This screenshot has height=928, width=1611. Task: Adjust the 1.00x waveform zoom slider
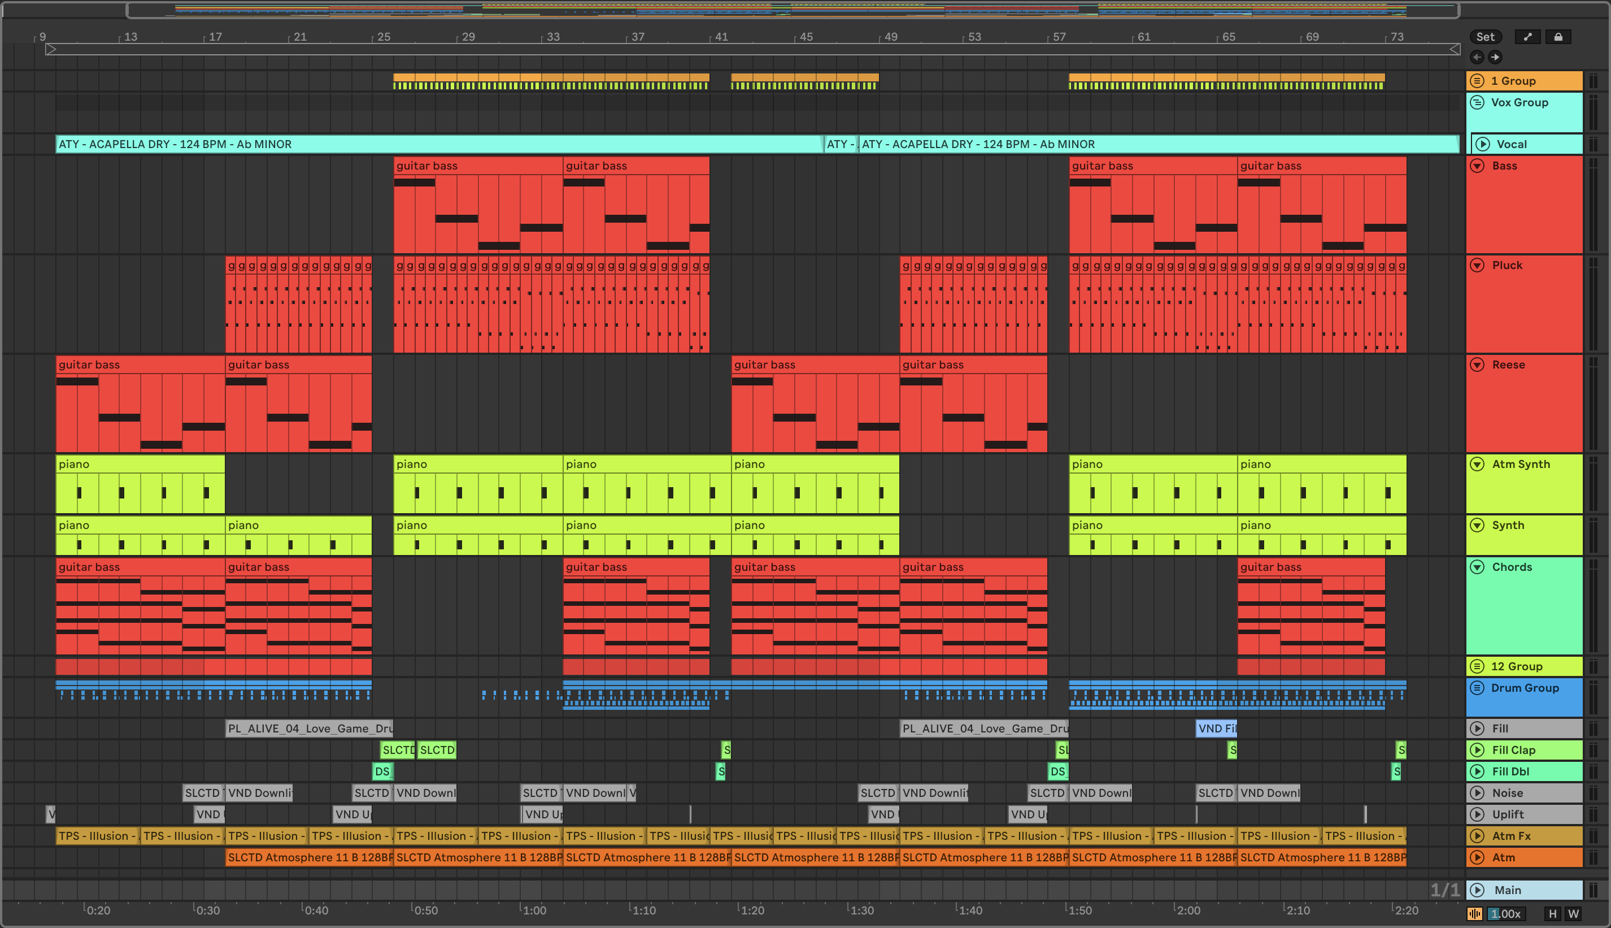pos(1505,914)
